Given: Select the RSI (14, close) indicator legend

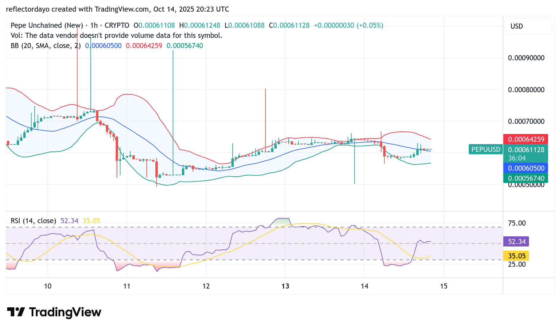Looking at the screenshot, I should (33, 221).
